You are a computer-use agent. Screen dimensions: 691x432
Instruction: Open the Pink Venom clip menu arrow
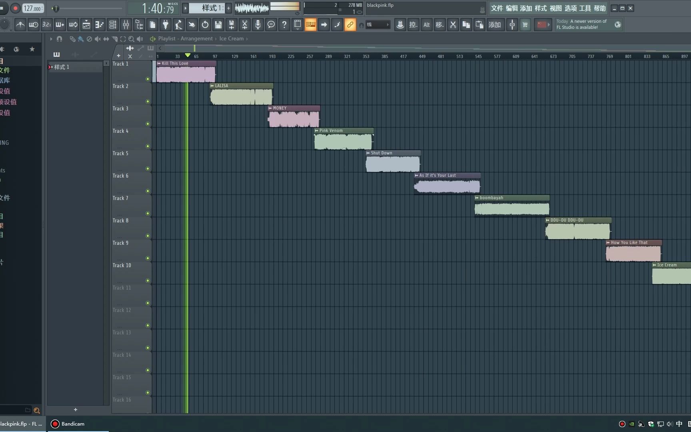317,130
